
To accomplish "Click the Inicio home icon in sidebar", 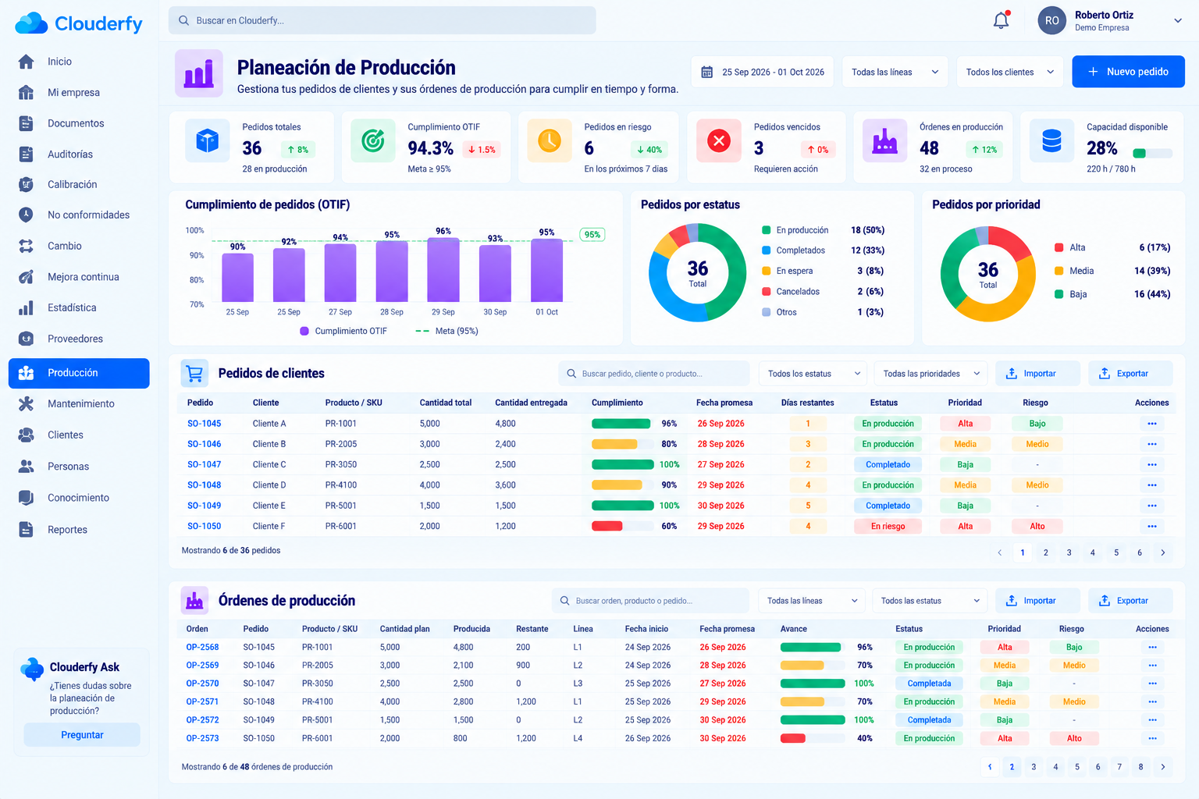I will click(26, 62).
